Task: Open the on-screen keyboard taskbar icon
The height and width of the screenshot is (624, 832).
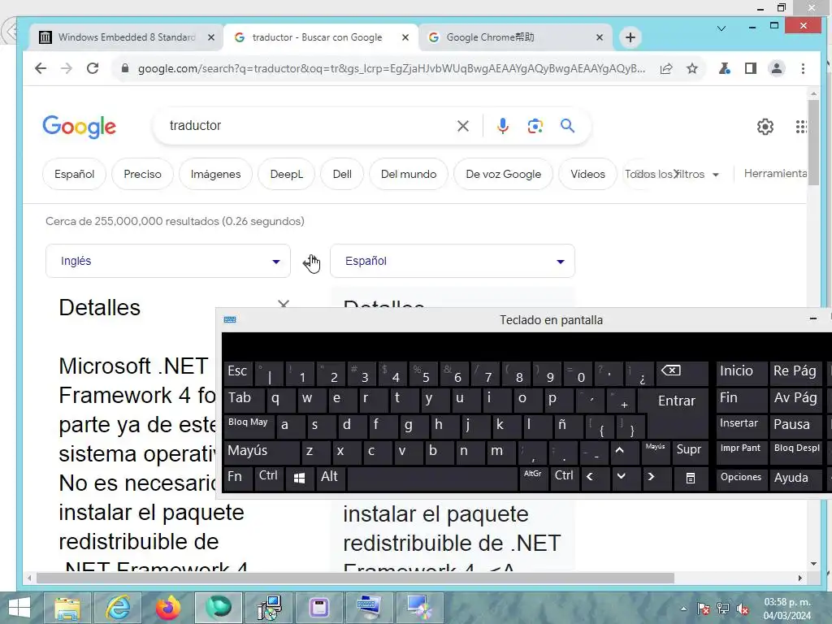Action: pyautogui.click(x=369, y=608)
